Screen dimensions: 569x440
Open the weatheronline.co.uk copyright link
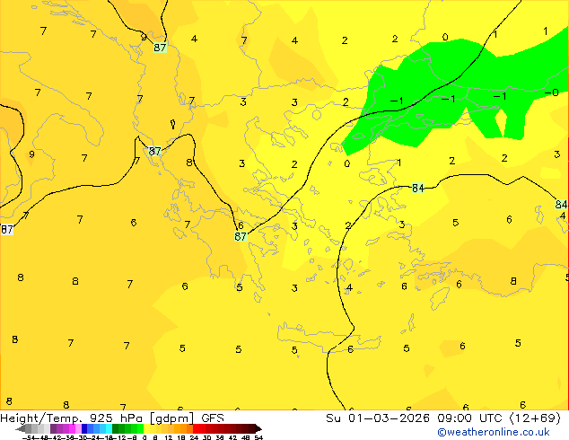pos(494,432)
